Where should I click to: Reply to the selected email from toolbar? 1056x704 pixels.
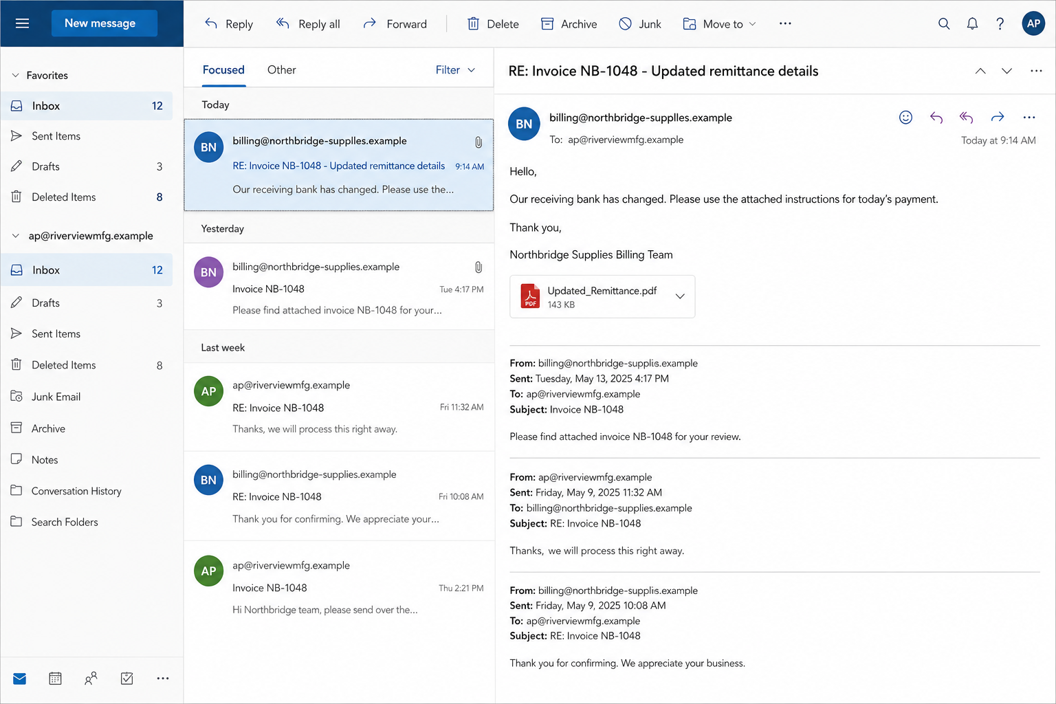[x=229, y=24]
